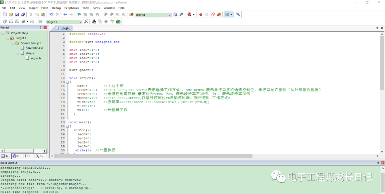Create a new file with the New icon

[x=5, y=15]
